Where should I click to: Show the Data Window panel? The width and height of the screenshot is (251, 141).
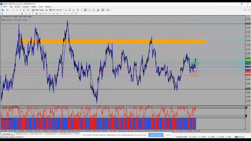(17, 10)
